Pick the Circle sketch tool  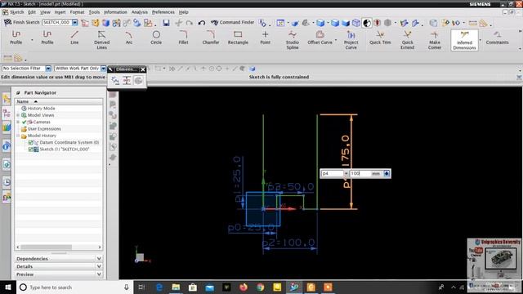[156, 38]
